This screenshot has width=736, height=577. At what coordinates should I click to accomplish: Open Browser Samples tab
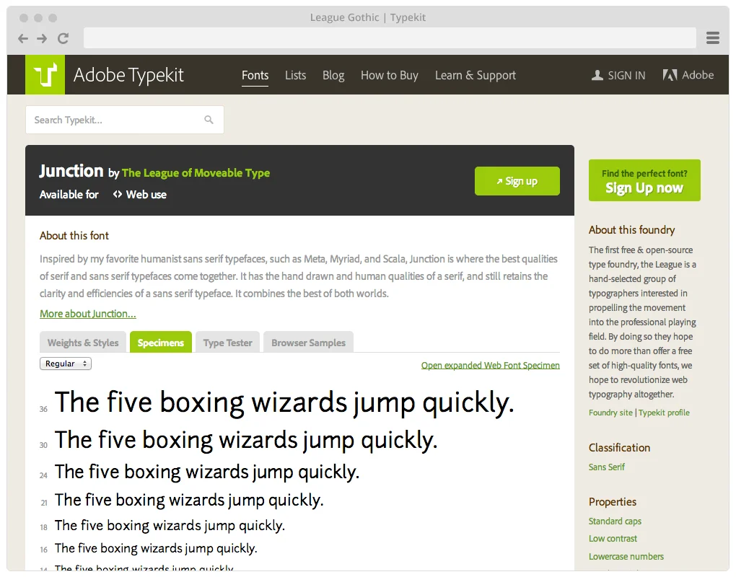point(308,343)
